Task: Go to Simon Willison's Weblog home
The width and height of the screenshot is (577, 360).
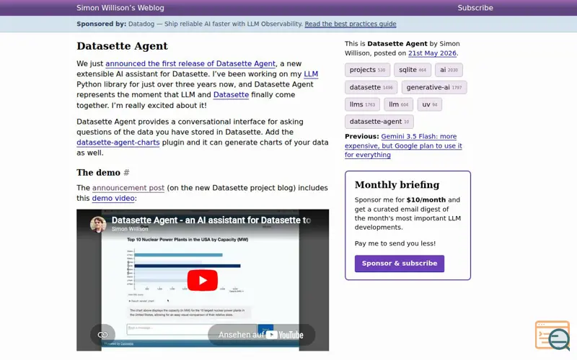Action: (x=120, y=8)
